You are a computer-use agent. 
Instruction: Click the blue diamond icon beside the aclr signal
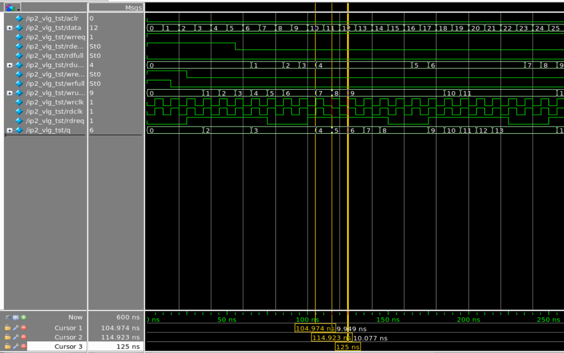(x=19, y=19)
